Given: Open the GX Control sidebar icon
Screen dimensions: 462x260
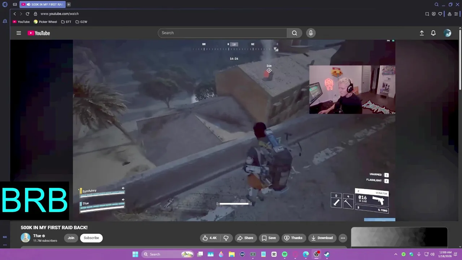Looking at the screenshot, I should click(x=5, y=237).
